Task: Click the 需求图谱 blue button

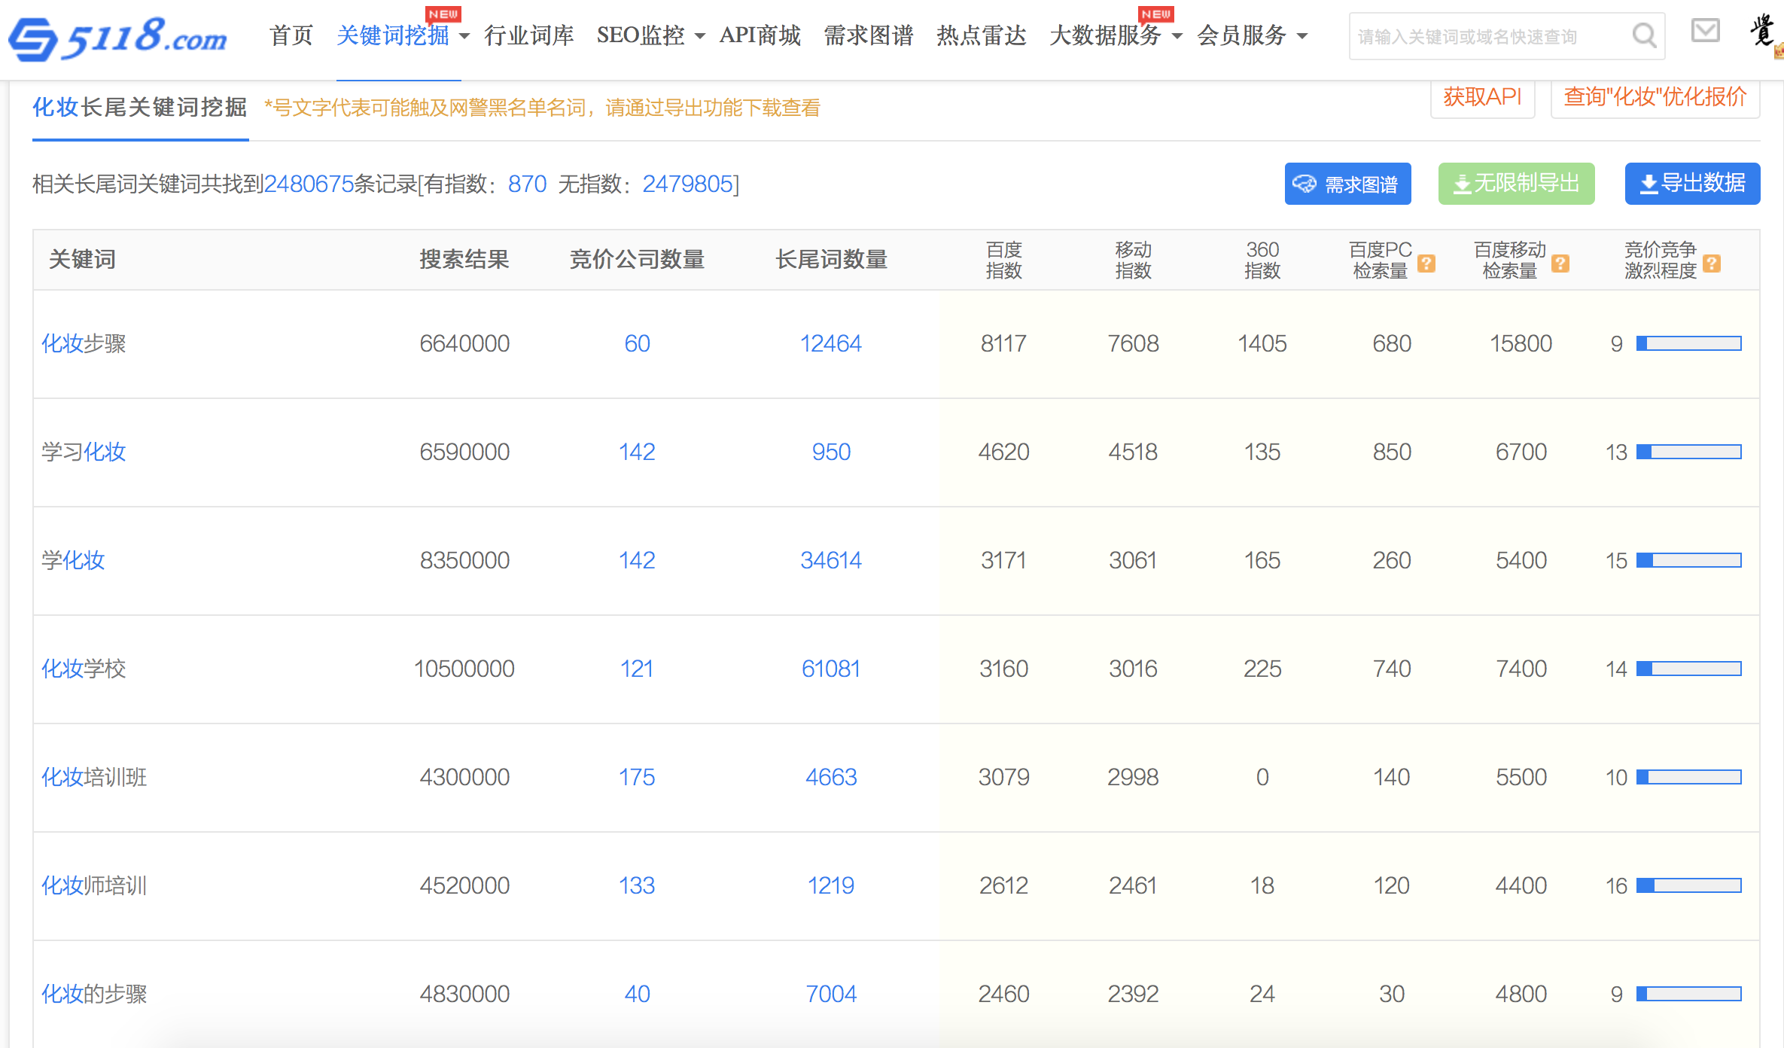Action: 1347,184
